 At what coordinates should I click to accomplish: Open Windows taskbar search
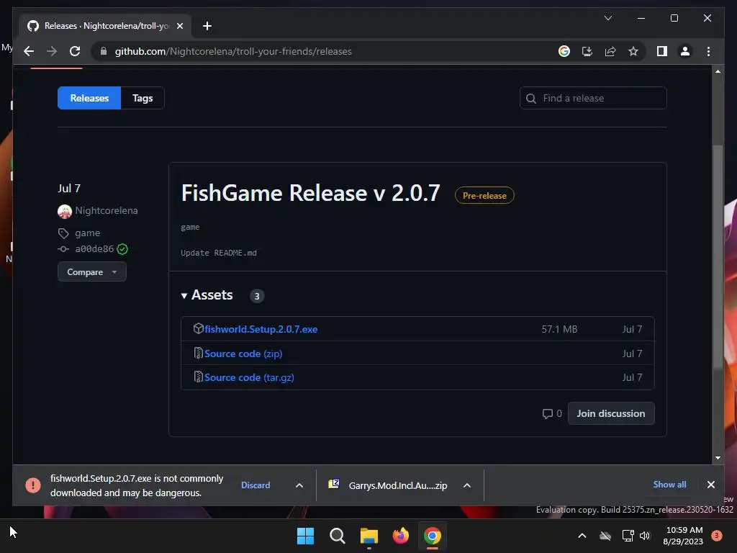click(338, 536)
